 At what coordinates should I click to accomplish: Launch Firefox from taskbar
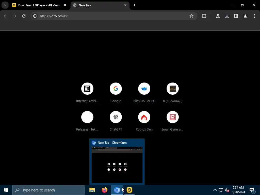coord(104,190)
